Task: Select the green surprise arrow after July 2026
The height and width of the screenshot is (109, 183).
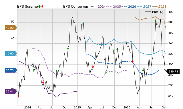Action: (156, 21)
